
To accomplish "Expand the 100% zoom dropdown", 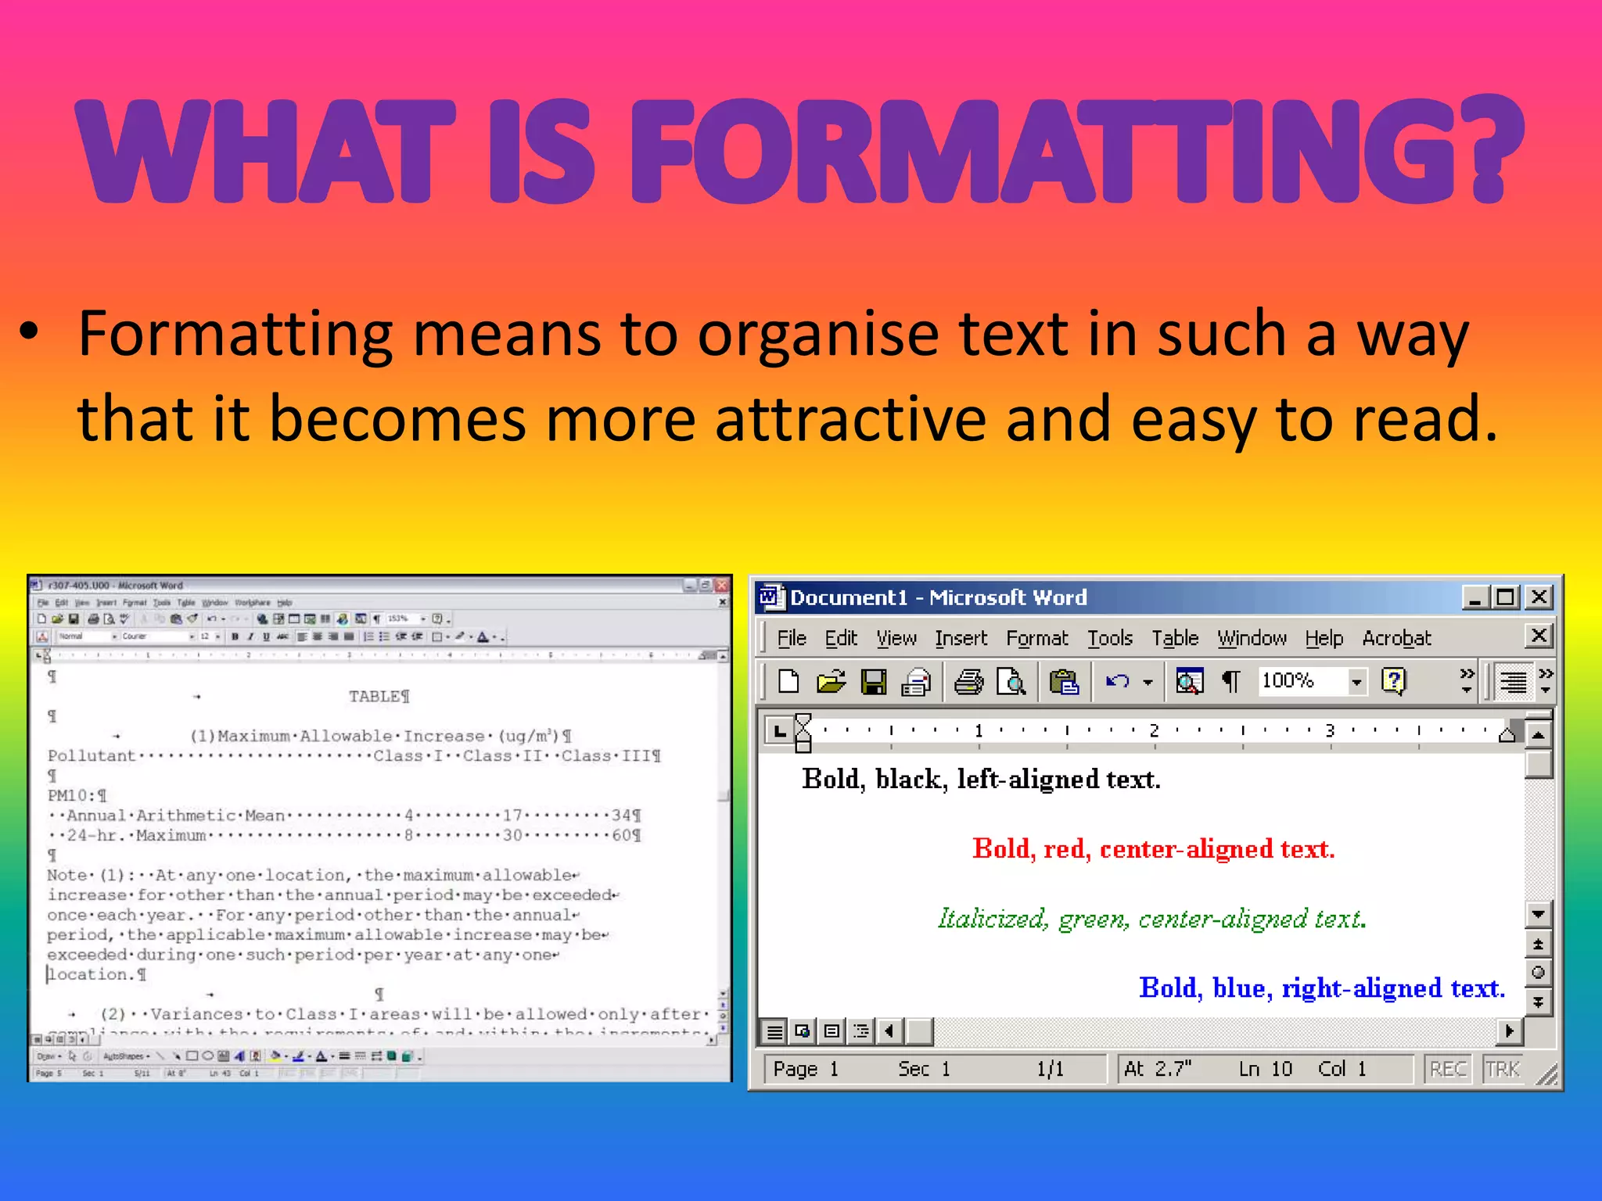I will coord(1356,682).
